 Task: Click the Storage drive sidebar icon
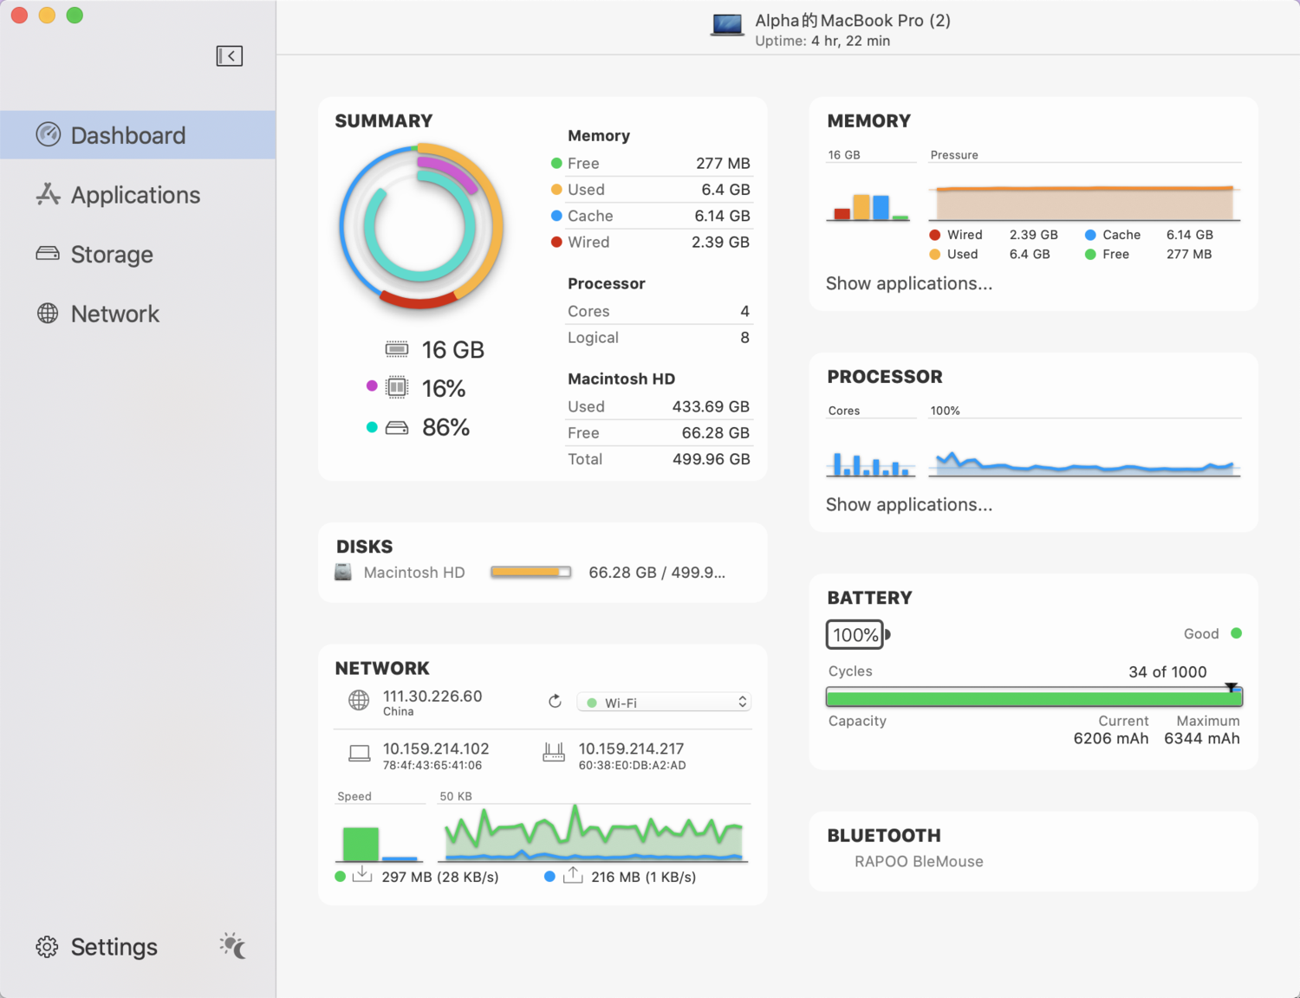pos(48,254)
